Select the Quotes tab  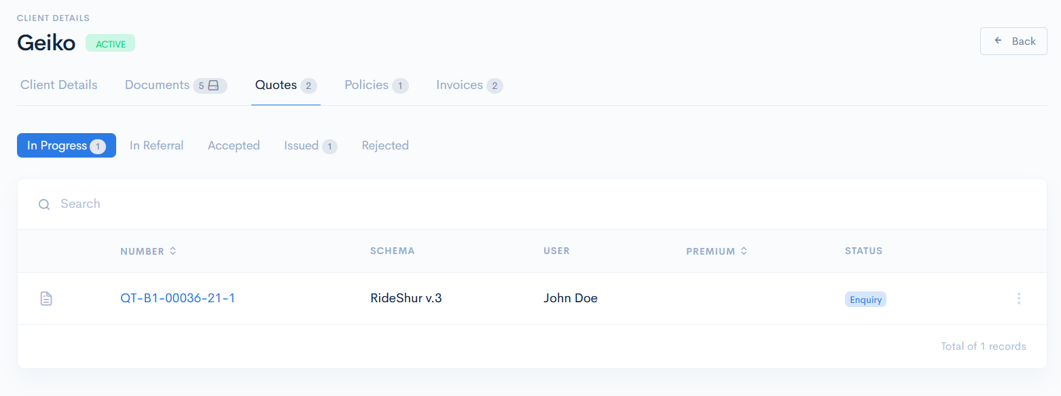tap(276, 86)
